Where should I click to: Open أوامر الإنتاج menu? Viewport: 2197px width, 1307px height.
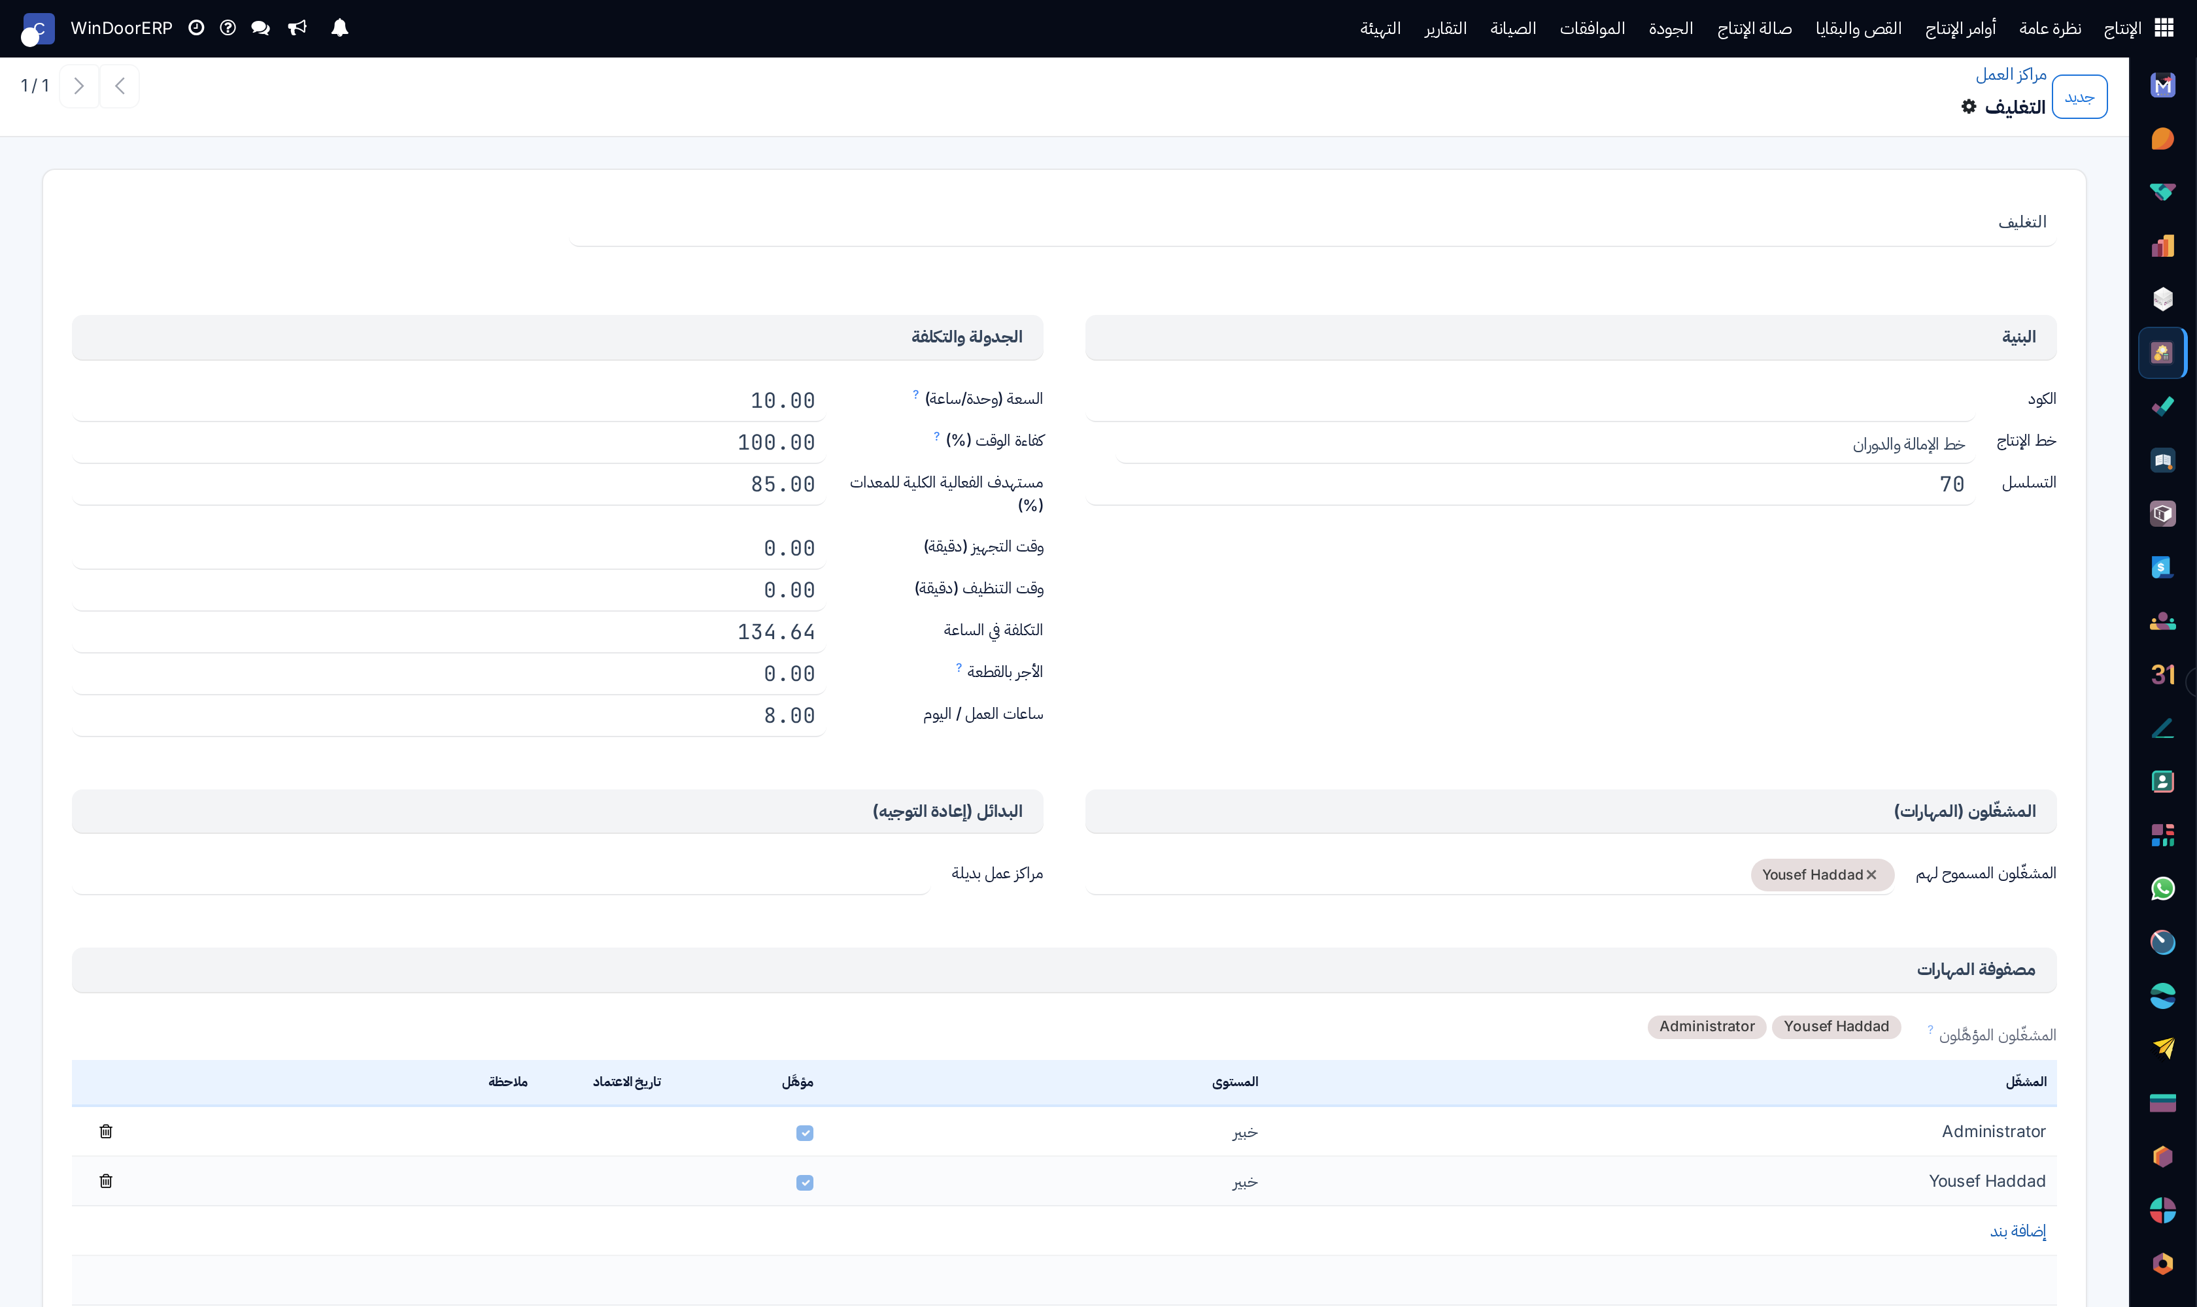click(x=1961, y=28)
